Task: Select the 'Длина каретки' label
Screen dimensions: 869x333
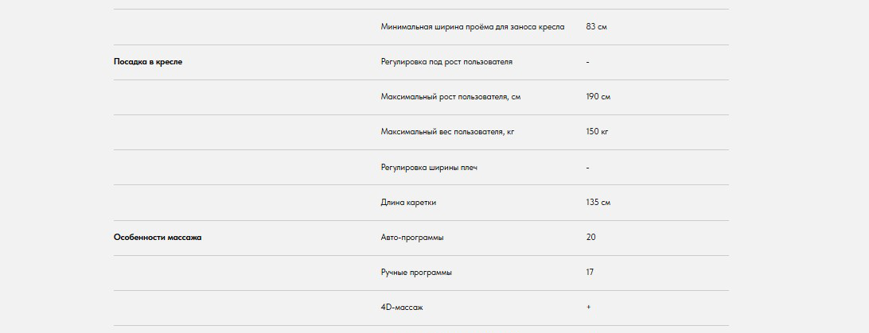Action: [x=408, y=203]
